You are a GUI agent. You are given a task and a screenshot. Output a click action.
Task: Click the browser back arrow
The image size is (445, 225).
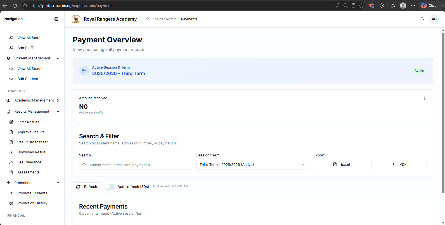[x=5, y=6]
